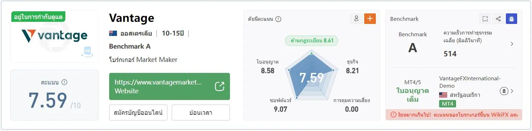This screenshot has height=131, width=532.
Task: Click the info icon next to คะแนน
Action: click(x=64, y=82)
